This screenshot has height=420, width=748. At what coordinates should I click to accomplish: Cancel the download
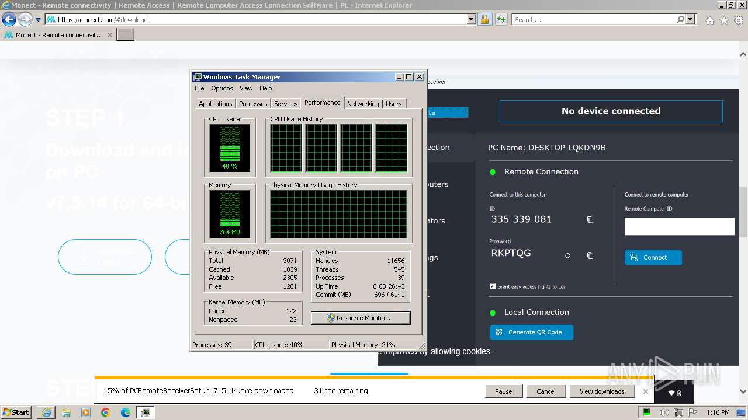[546, 391]
